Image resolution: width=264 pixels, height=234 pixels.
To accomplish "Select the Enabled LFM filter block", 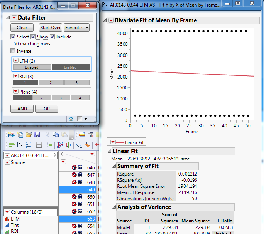I will point(71,67).
